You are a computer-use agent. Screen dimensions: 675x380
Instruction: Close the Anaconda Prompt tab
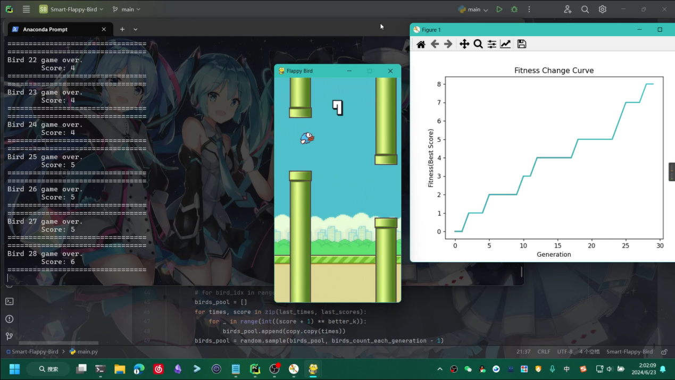[104, 29]
